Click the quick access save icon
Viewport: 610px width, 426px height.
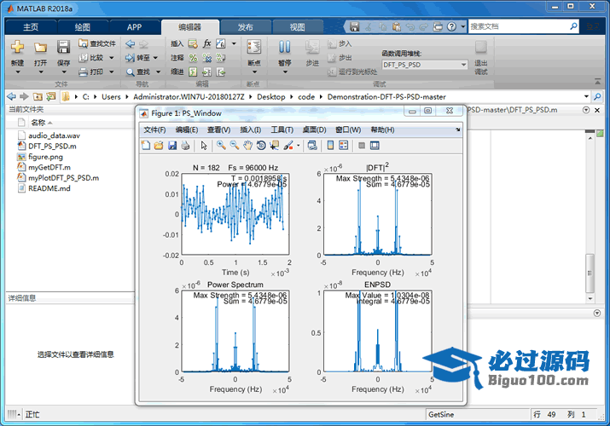coord(354,26)
